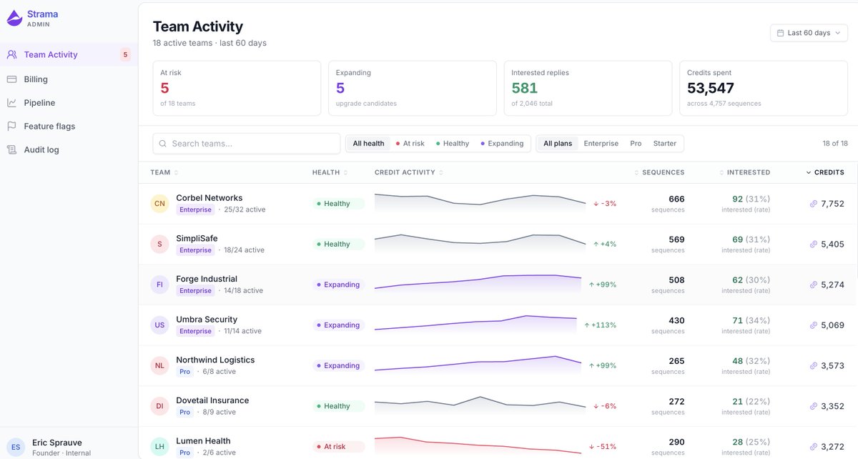Click the credits link icon beside 5,069

(813, 325)
